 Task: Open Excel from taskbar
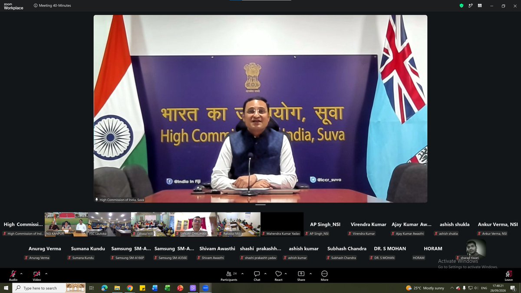(x=167, y=288)
